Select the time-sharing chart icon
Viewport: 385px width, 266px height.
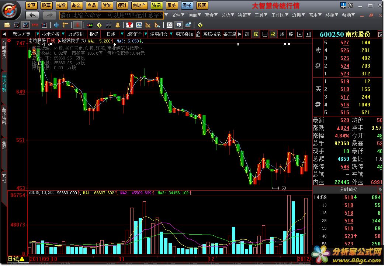click(x=17, y=25)
